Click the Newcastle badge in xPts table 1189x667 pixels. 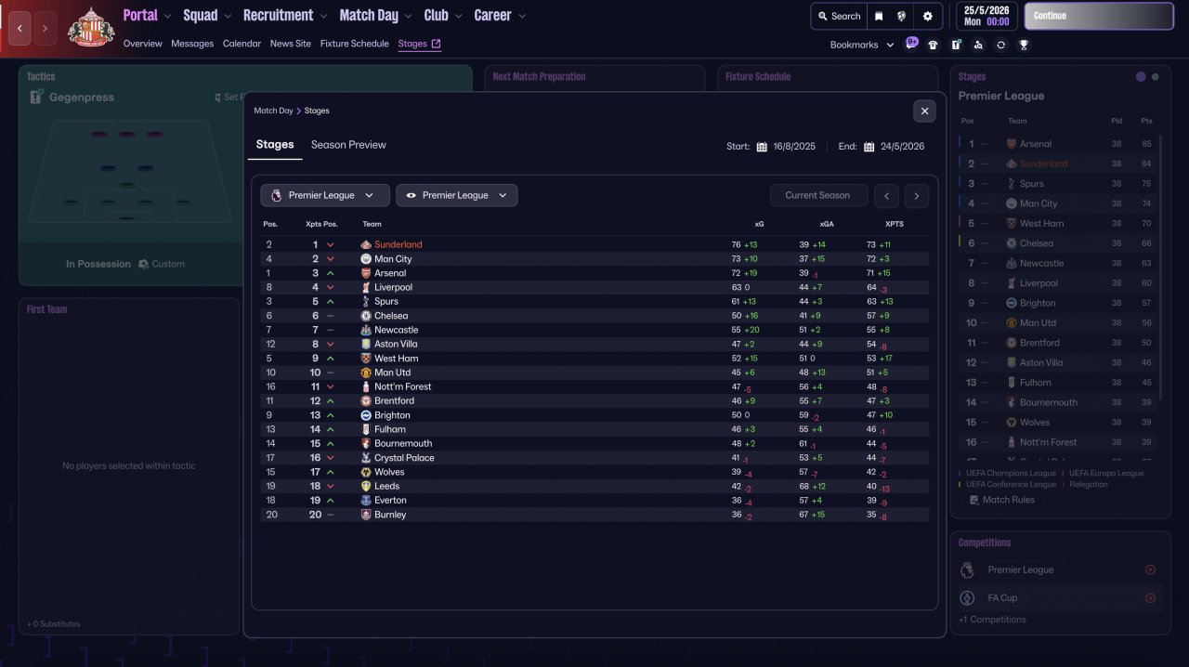tap(366, 330)
